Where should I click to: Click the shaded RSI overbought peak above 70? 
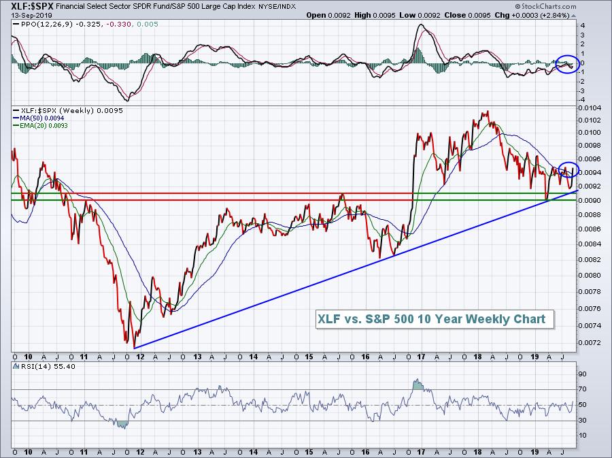click(x=416, y=385)
